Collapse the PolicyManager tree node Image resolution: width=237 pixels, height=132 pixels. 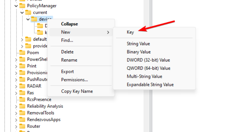pyautogui.click(x=16, y=6)
